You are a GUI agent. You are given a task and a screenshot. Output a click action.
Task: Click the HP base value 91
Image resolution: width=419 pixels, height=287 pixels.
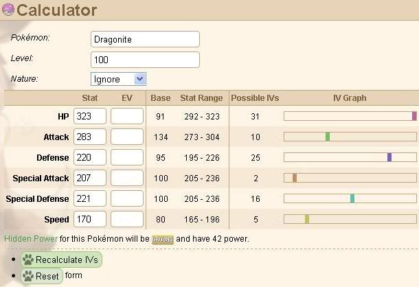click(x=160, y=117)
